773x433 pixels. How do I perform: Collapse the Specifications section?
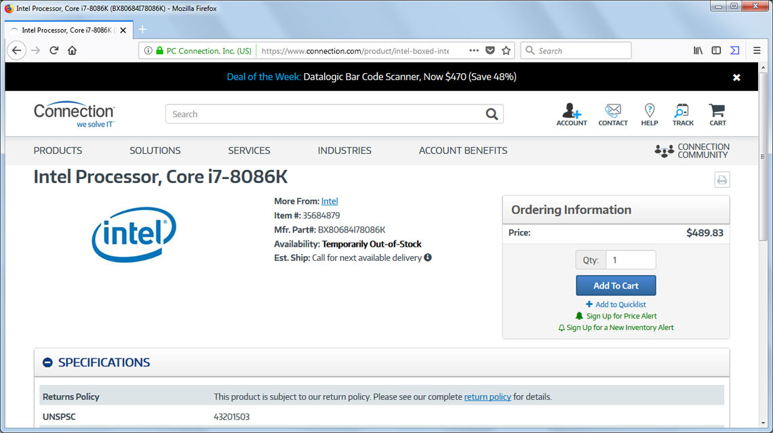(x=47, y=363)
